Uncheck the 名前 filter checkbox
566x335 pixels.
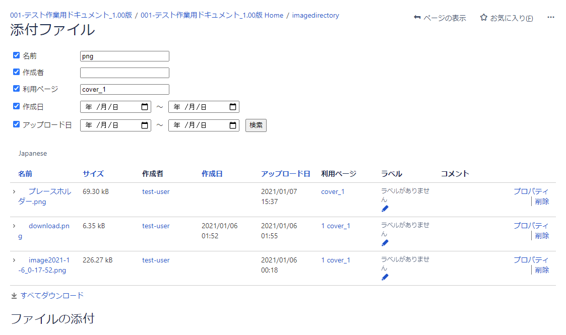16,55
